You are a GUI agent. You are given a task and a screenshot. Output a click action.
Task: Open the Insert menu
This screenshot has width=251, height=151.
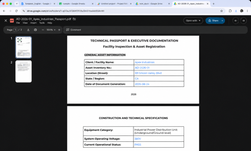coord(33,23)
